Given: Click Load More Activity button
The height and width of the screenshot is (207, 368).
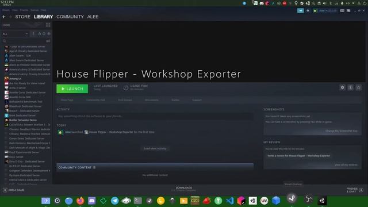Looking at the screenshot, I should 155,148.
